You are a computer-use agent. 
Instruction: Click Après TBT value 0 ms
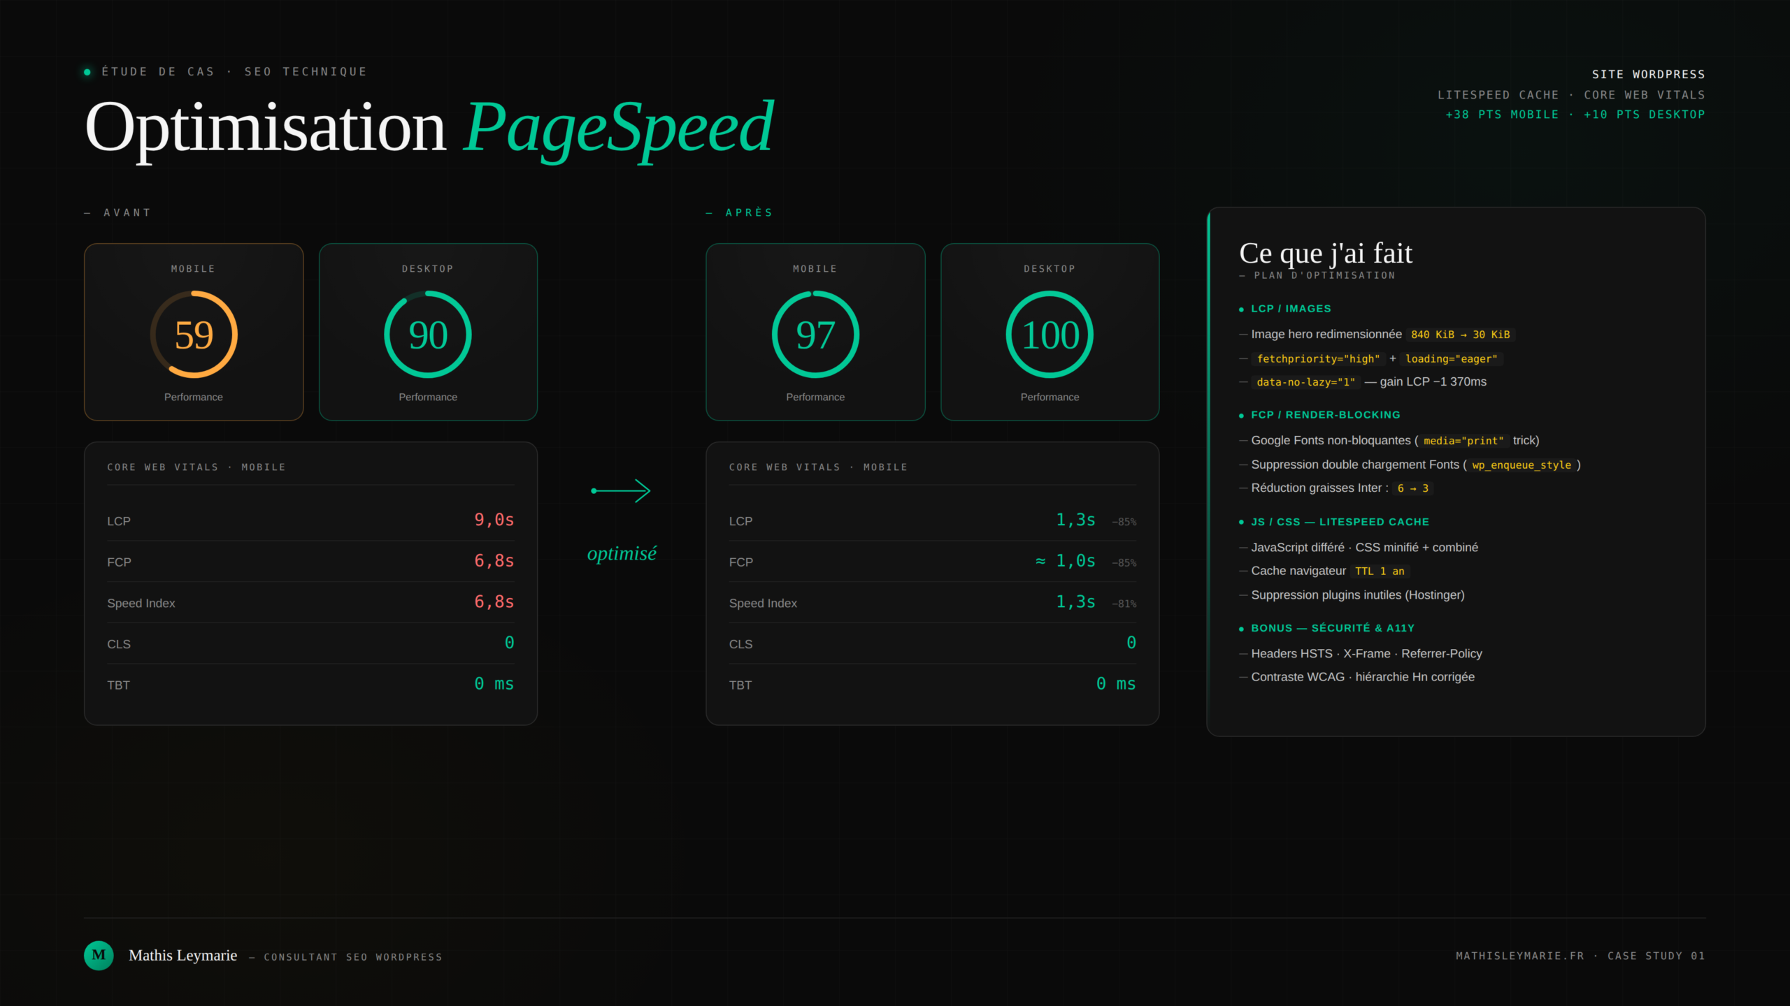point(1116,684)
